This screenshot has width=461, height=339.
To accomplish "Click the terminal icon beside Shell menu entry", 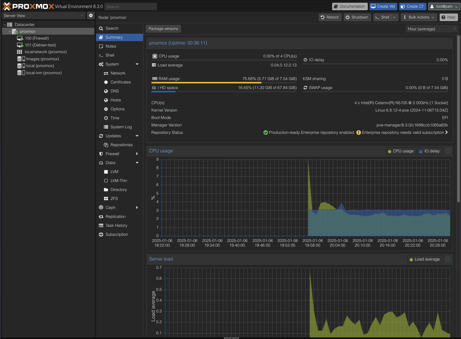I will pyautogui.click(x=101, y=55).
